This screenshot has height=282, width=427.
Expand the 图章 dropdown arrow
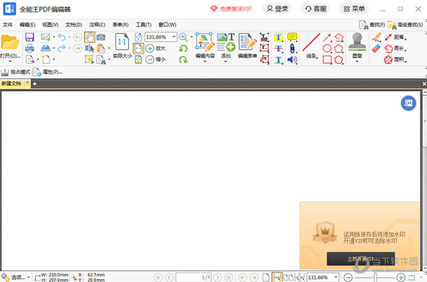coord(357,62)
